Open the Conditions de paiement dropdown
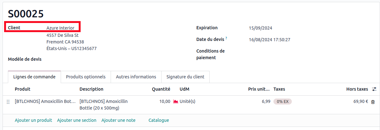The width and height of the screenshot is (380, 130). click(x=285, y=54)
